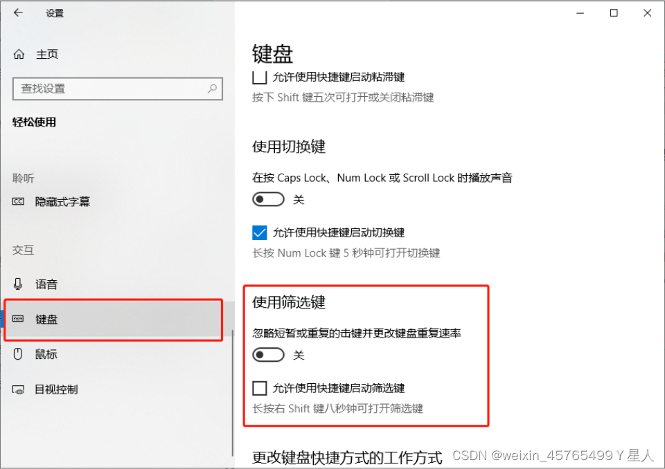Click the eye control icon beside 目视控制
The width and height of the screenshot is (665, 469).
coord(18,389)
